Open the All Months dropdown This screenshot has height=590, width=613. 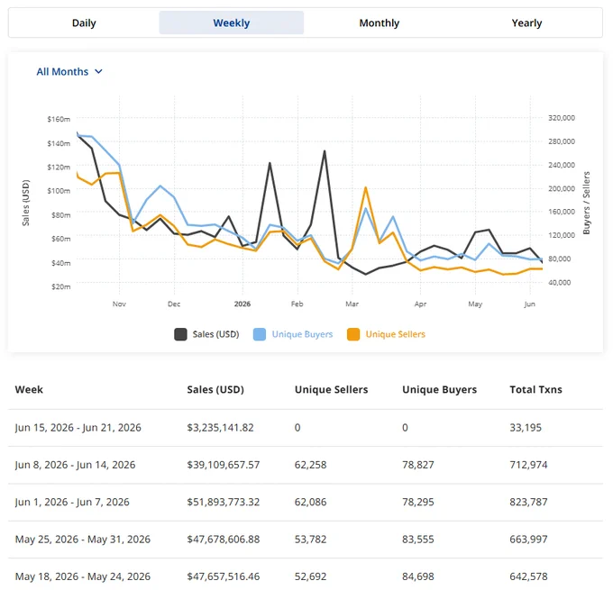(x=69, y=72)
